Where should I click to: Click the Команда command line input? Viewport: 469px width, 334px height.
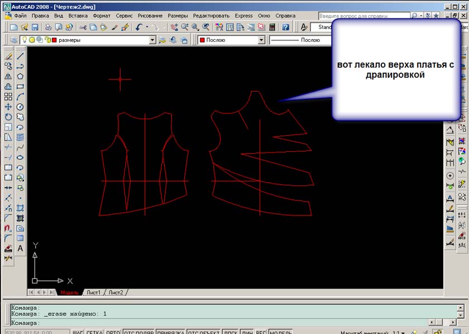tap(220, 323)
